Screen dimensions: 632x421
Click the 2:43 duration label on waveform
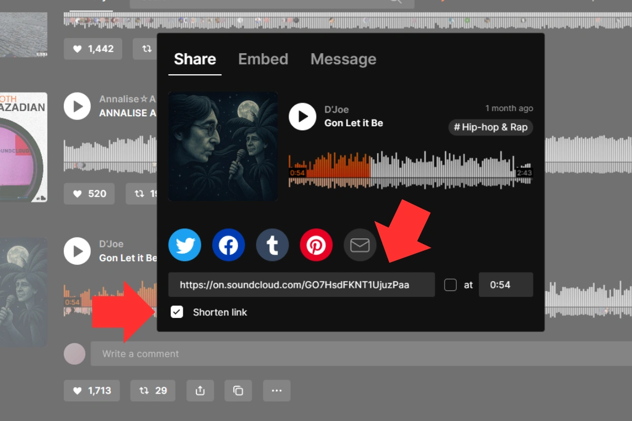click(524, 173)
